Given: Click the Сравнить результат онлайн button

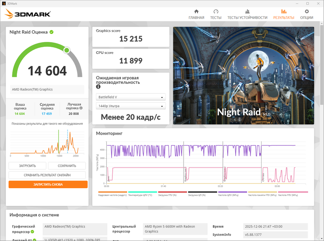Looking at the screenshot, I should pos(47,175).
